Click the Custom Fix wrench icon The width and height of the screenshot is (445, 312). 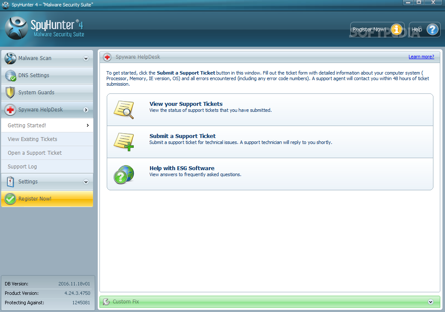click(x=106, y=302)
